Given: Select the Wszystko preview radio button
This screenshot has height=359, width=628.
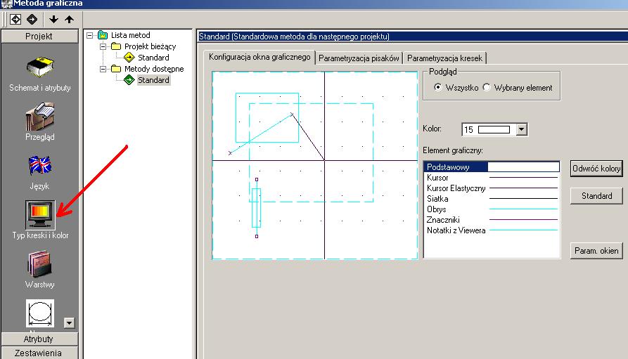Looking at the screenshot, I should [x=438, y=87].
